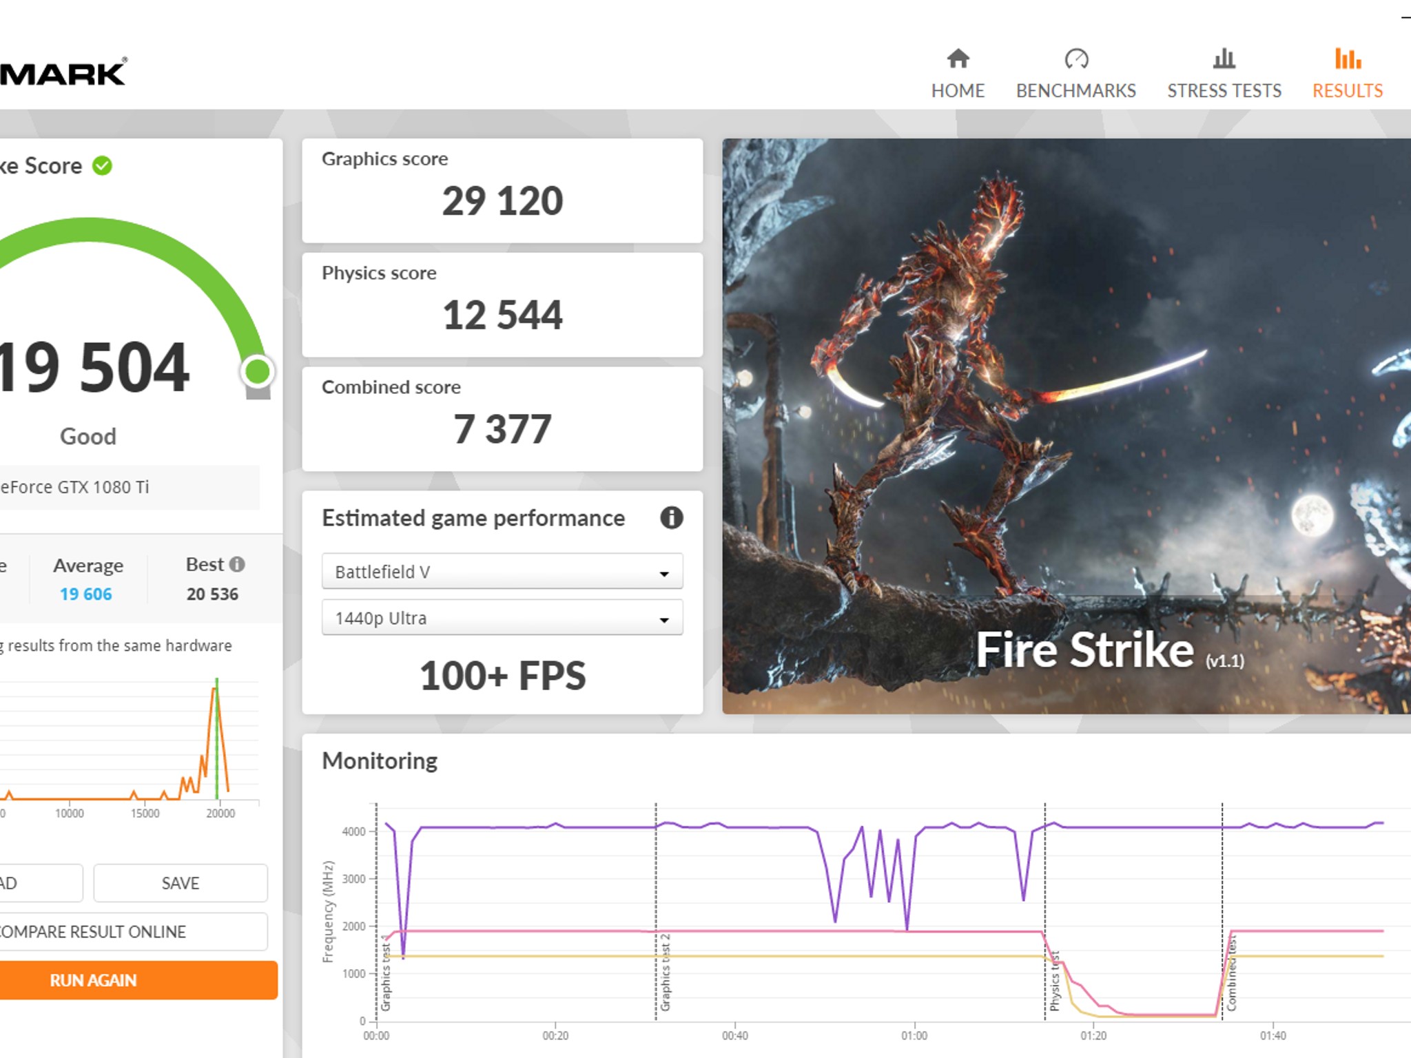Switch to the STRESS TESTS tab

point(1224,90)
